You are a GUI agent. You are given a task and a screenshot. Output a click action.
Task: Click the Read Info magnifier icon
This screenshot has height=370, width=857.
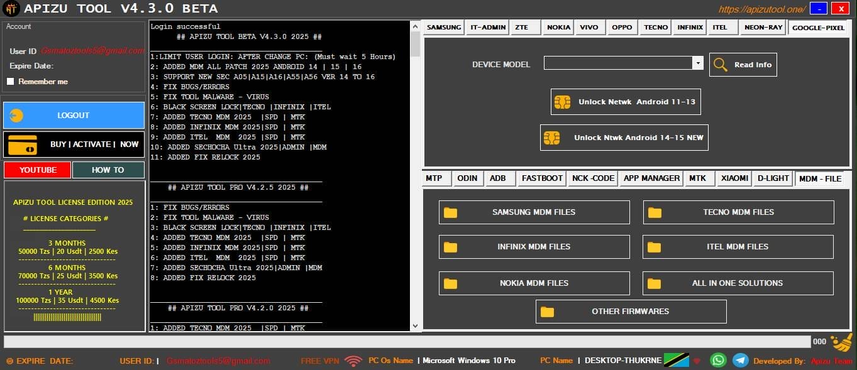(x=721, y=64)
